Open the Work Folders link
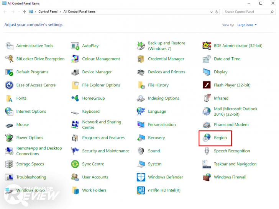The width and height of the screenshot is (279, 209). point(94,190)
